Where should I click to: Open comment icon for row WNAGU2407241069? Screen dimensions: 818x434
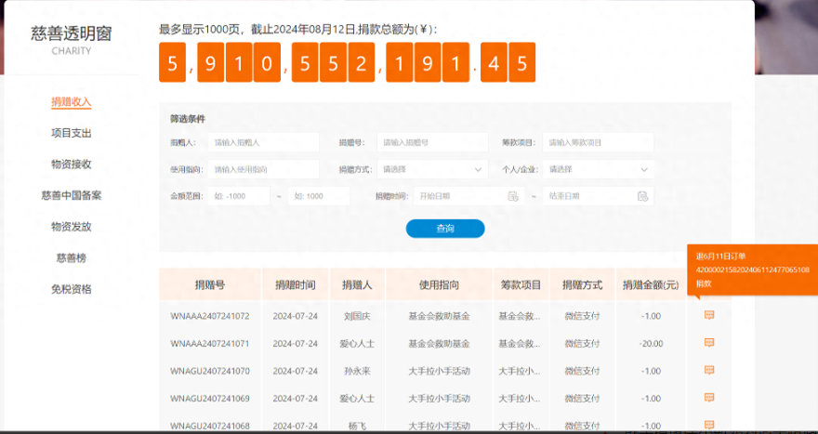coord(709,398)
